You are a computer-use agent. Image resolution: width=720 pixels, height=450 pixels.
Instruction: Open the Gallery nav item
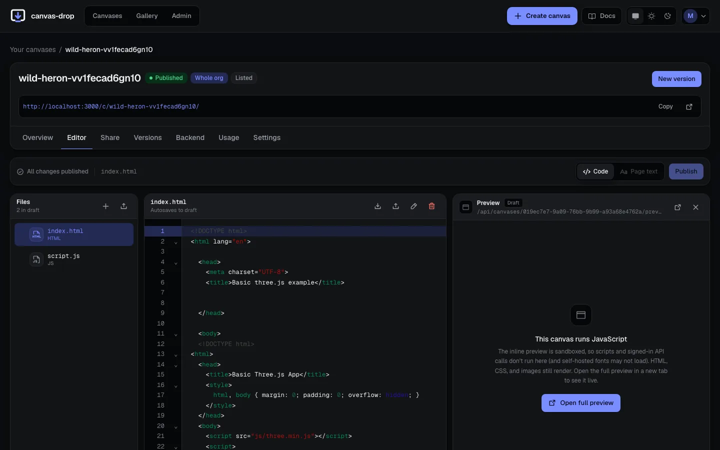(147, 16)
